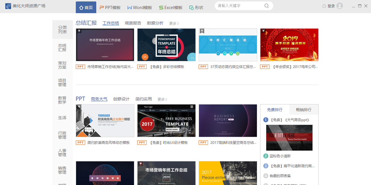The height and width of the screenshot is (185, 371).
Task: Click the 数据分析 filter link
Action: 155,23
